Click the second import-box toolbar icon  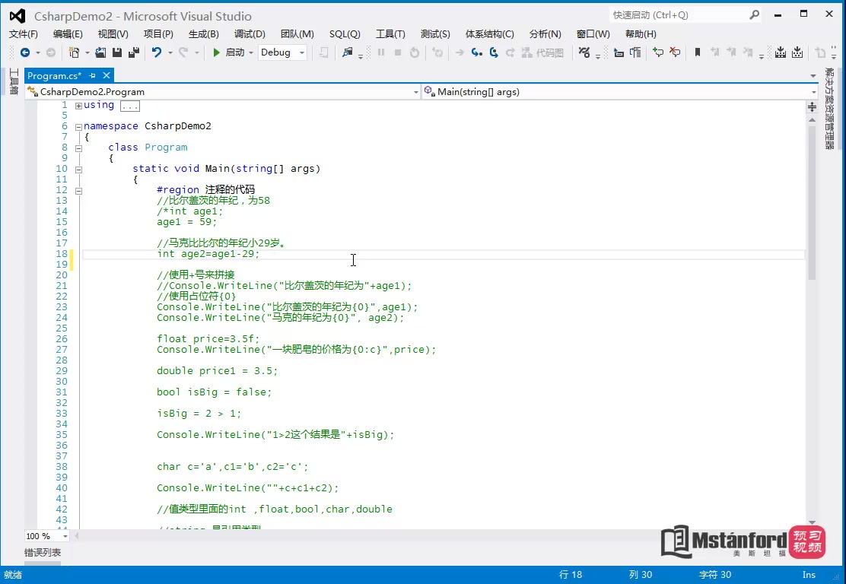797,52
